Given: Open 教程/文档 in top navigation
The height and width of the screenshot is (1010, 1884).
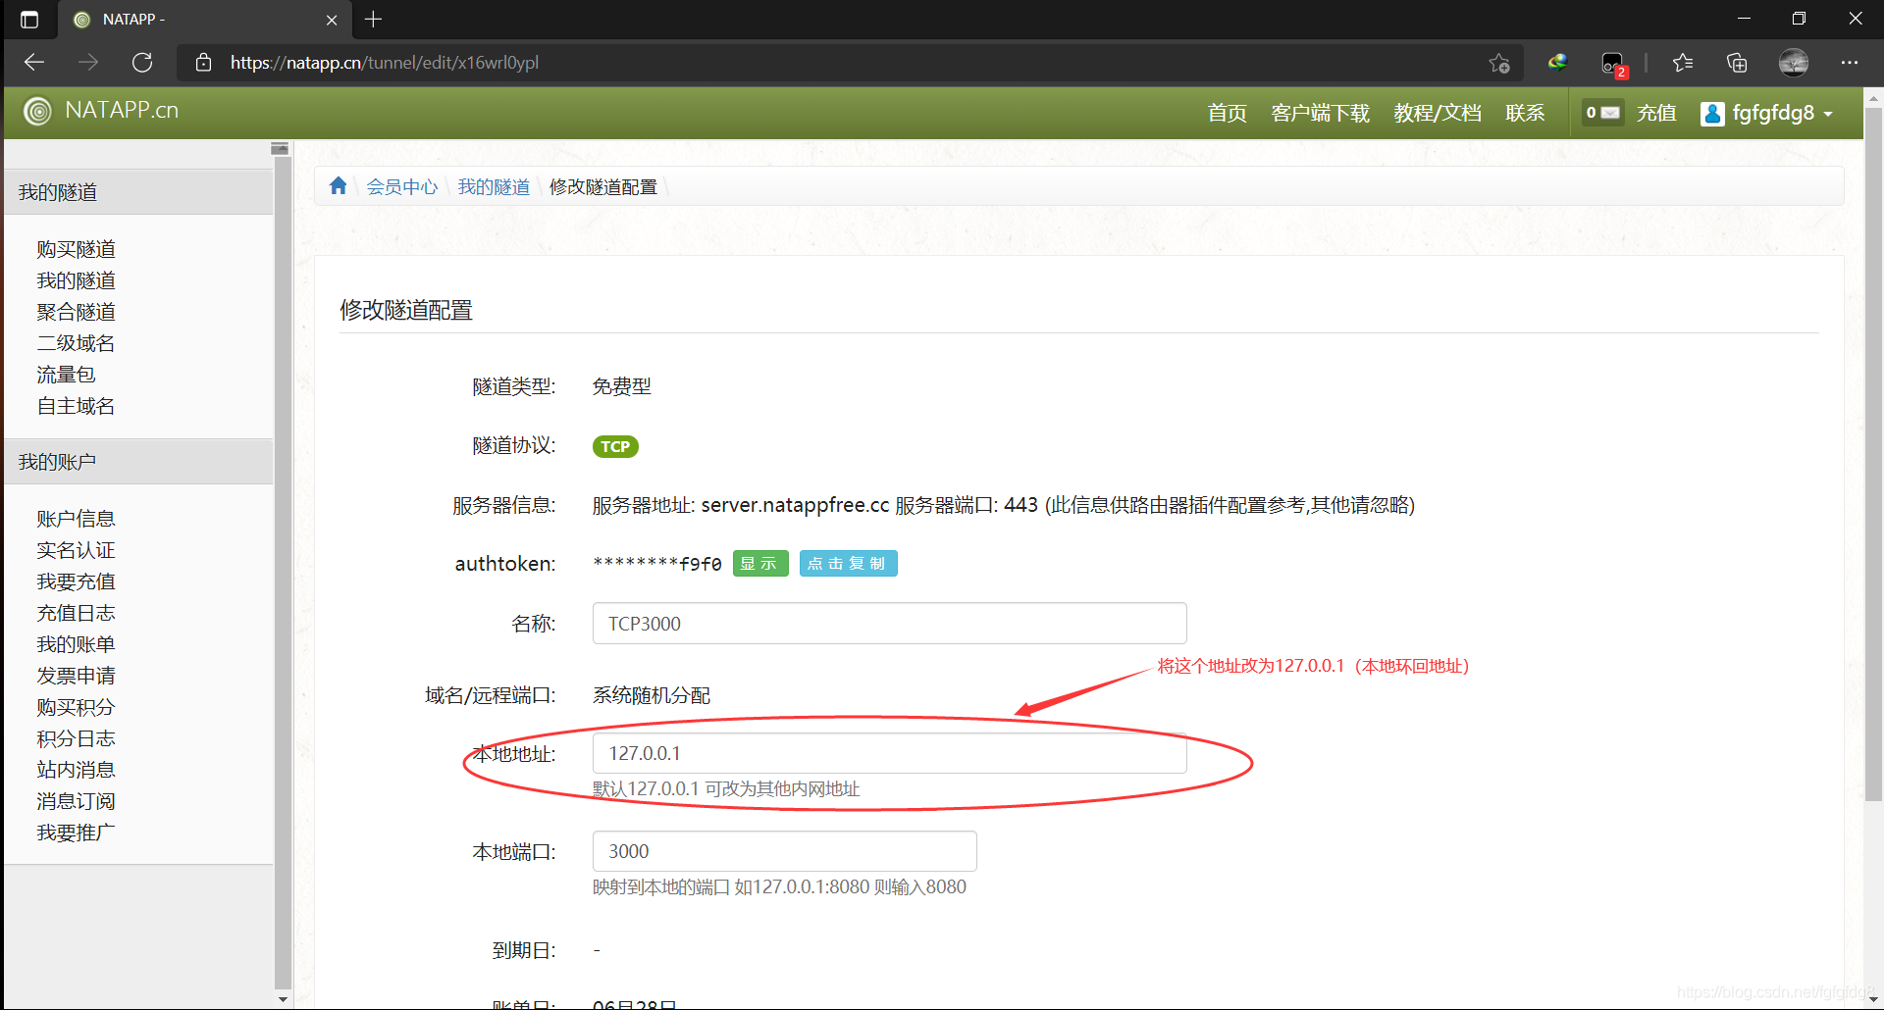Looking at the screenshot, I should click(x=1438, y=114).
